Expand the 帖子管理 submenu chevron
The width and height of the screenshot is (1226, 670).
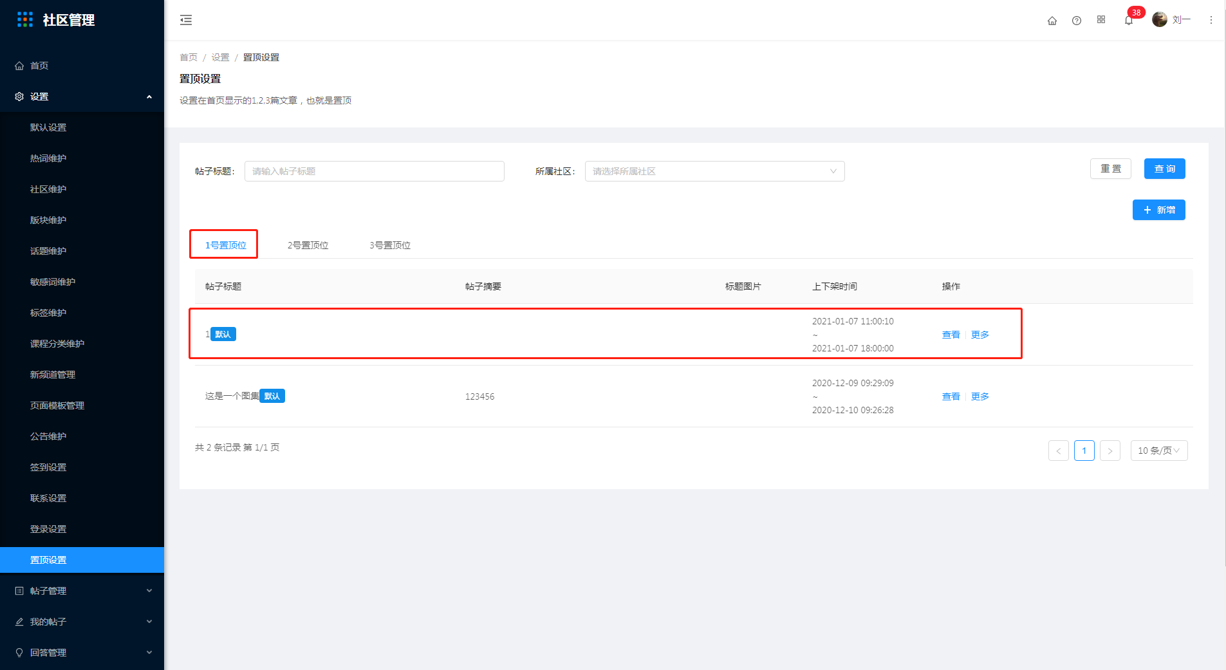pyautogui.click(x=149, y=591)
